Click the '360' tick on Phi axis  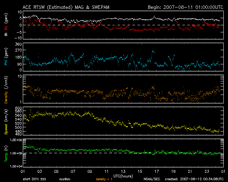pyautogui.click(x=19, y=44)
